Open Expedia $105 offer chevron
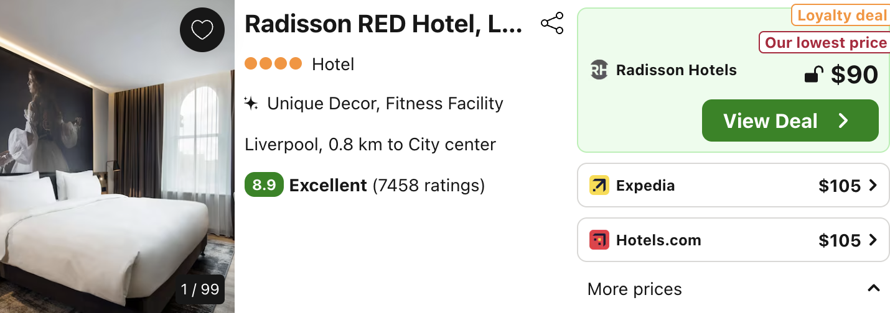Viewport: 890px width, 313px height. 873,185
